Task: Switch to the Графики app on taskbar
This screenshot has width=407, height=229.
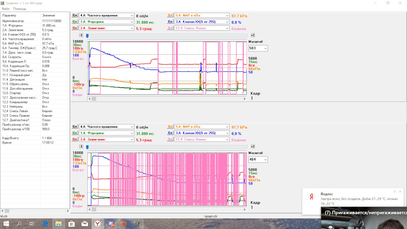Action: pos(137,223)
